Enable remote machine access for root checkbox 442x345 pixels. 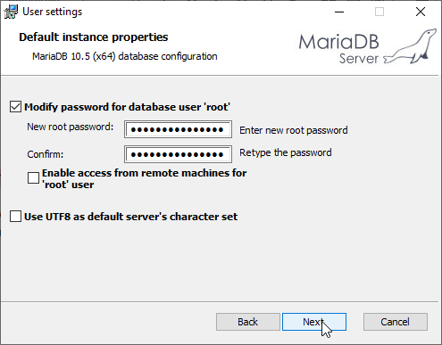coord(33,178)
